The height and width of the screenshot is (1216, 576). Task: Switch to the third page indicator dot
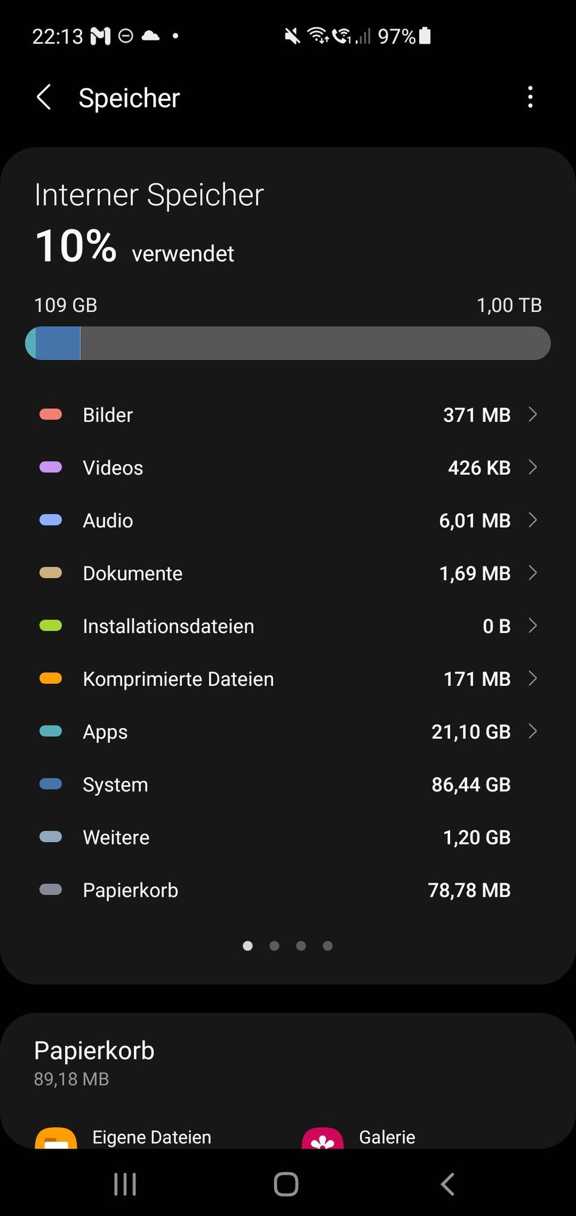click(x=301, y=945)
